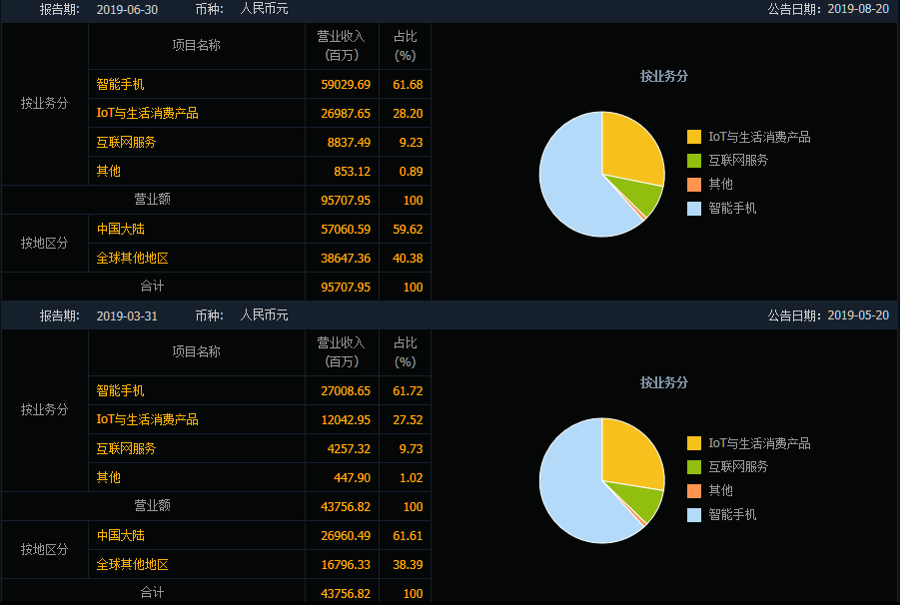Select IoT与生活消费产品 row name in 2019-06-30 table
The height and width of the screenshot is (605, 900).
(147, 113)
